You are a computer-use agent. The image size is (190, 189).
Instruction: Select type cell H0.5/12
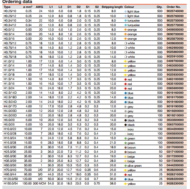9,29
